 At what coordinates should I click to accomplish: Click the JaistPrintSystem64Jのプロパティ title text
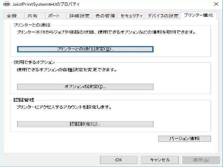pyautogui.click(x=46, y=4)
